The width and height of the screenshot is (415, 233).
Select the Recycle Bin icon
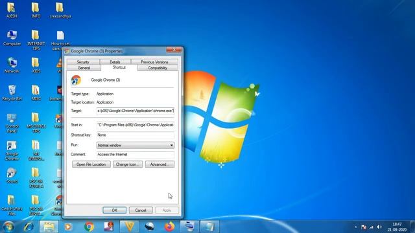[x=12, y=93]
